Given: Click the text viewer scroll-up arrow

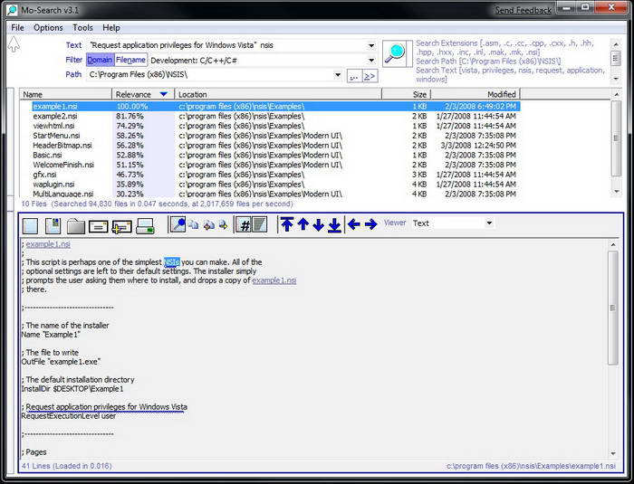Looking at the screenshot, I should [x=612, y=244].
